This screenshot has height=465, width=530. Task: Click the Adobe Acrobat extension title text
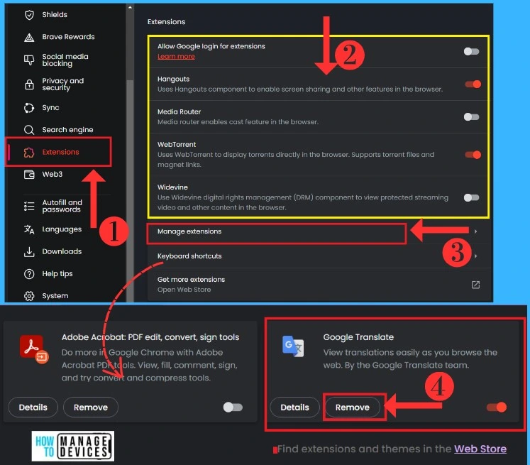(x=150, y=337)
